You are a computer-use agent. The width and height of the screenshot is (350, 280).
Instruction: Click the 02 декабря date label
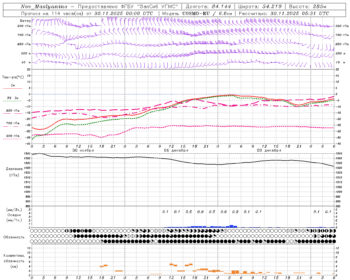[x=269, y=150]
